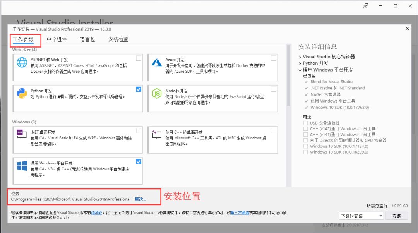The height and width of the screenshot is (233, 418).
Task: Click the ASP.NET globe icon
Action: (22, 62)
